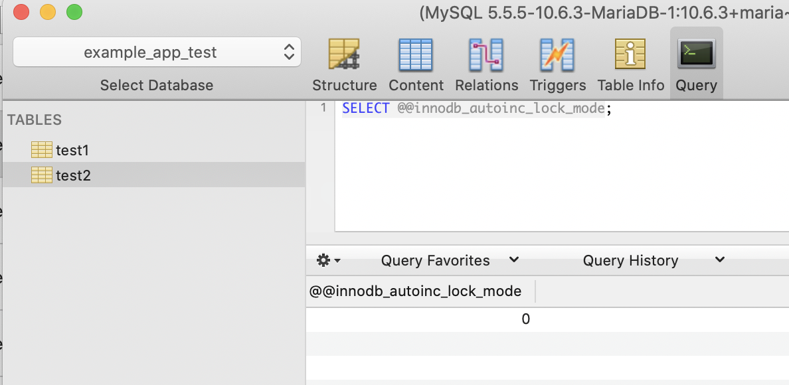Expand the Query Favorites dropdown

[513, 260]
